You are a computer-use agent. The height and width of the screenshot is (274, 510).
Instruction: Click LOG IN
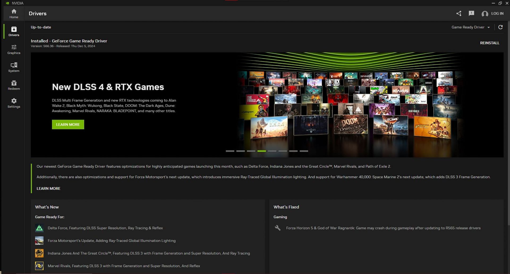497,14
